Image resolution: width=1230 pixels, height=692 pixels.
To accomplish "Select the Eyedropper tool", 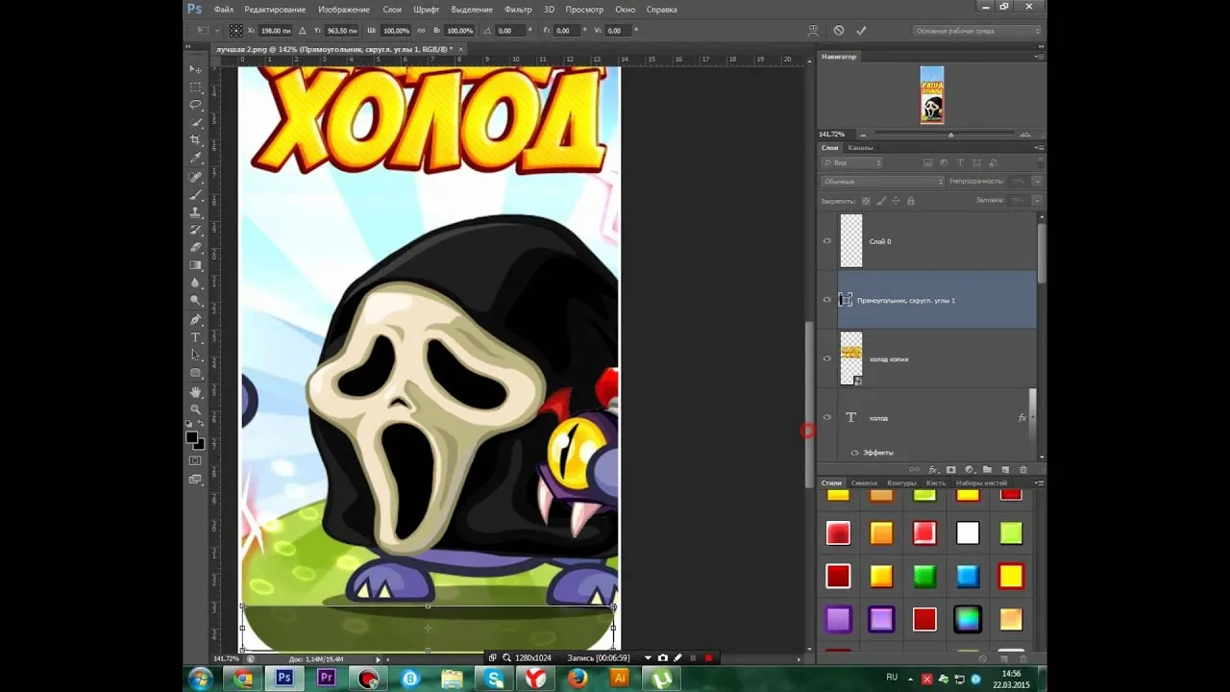I will click(196, 158).
